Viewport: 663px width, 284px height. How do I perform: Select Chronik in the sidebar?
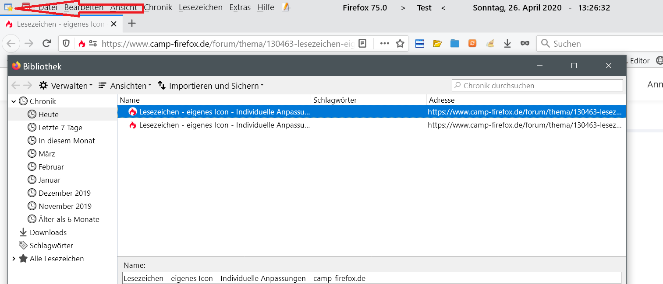(x=43, y=101)
